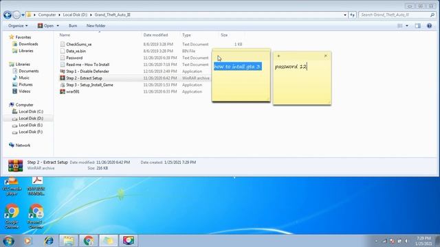Sort by the Type column header

pos(186,35)
